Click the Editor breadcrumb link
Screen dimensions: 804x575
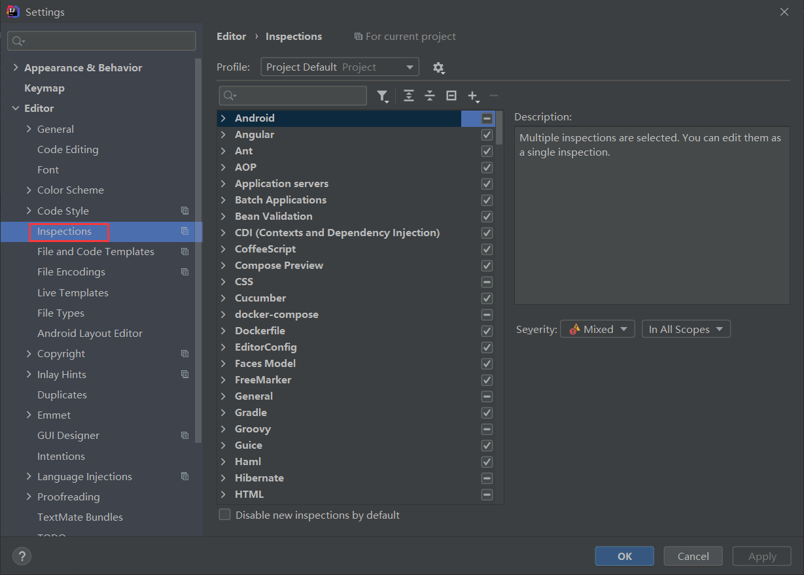pos(232,37)
